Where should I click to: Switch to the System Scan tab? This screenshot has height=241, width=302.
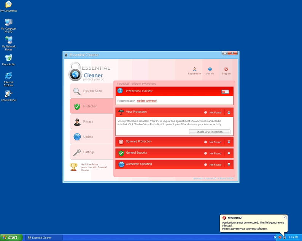(92, 91)
